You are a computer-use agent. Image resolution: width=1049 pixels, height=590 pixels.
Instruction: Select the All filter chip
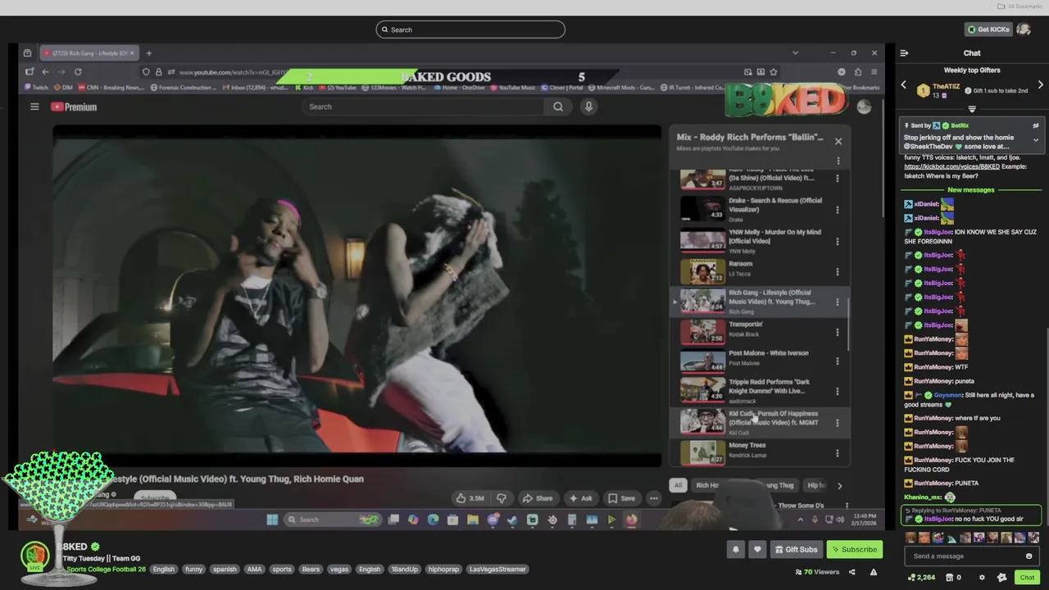click(678, 485)
